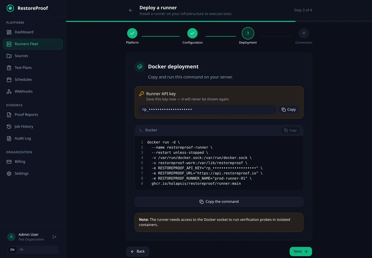Click the Proof Reports document icon

[9, 115]
